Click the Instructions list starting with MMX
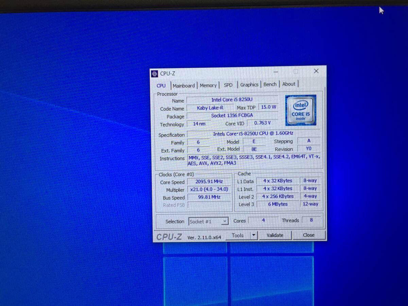Screen dimensions: 408x306 [254, 160]
